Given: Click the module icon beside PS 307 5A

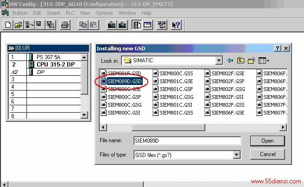Looking at the screenshot, I should pos(31,57).
